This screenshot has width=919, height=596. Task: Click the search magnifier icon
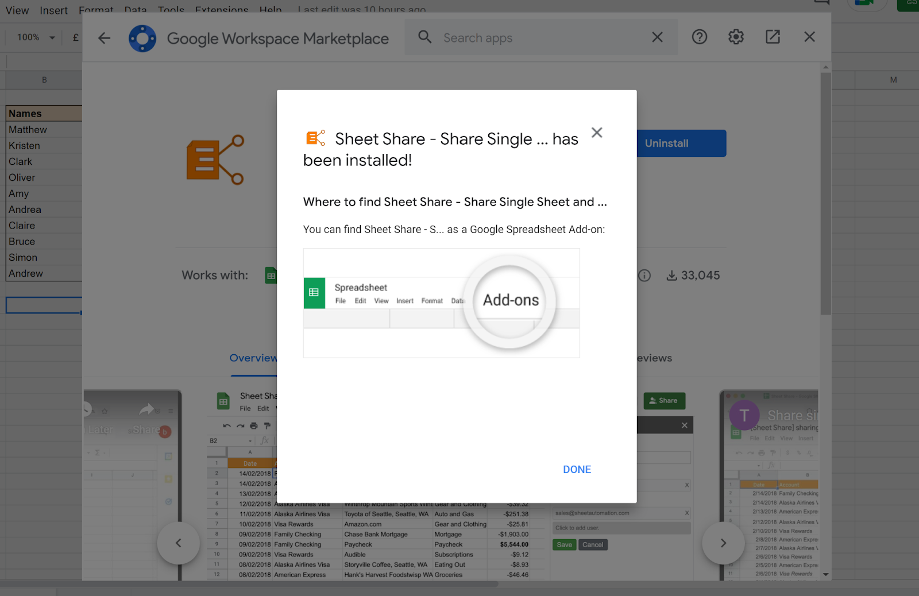click(424, 37)
